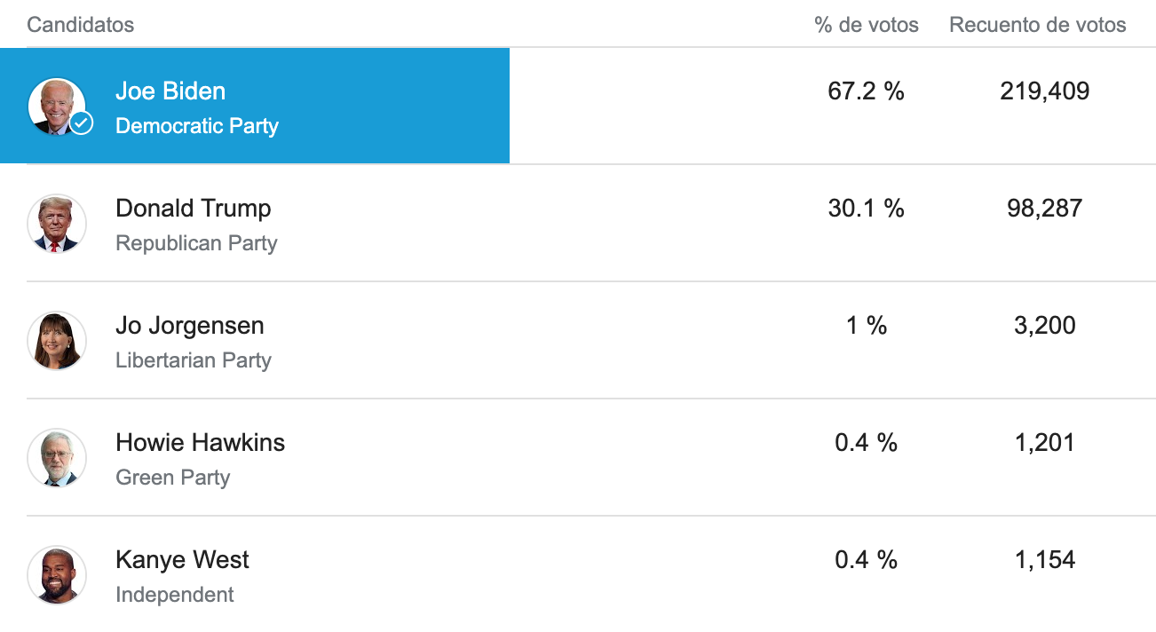Click the Recuento de votos column header

point(1037,25)
